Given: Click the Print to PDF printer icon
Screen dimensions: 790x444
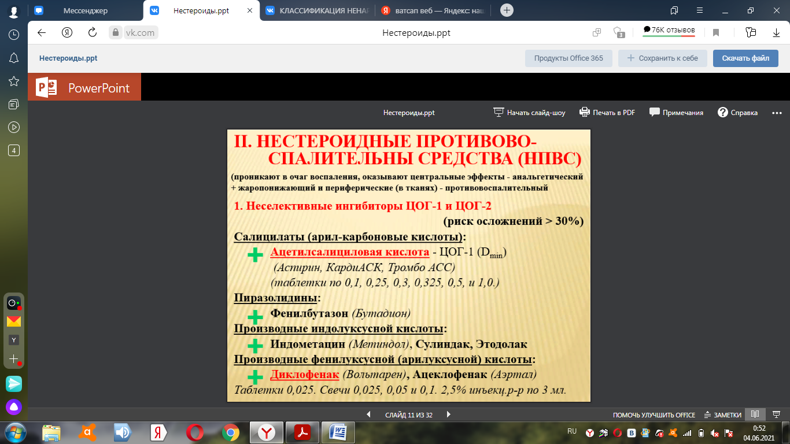Looking at the screenshot, I should click(585, 113).
